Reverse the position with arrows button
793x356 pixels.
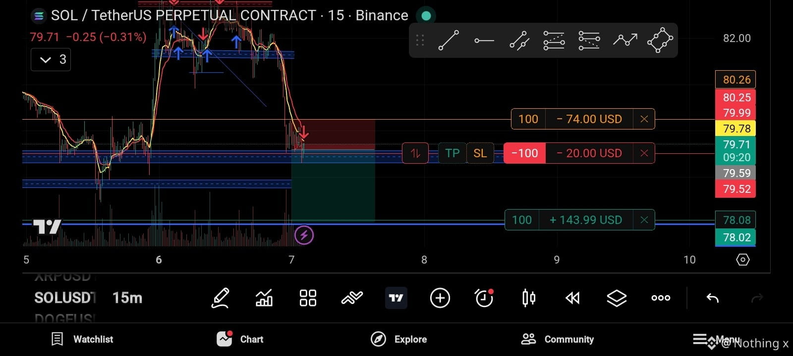click(x=415, y=153)
